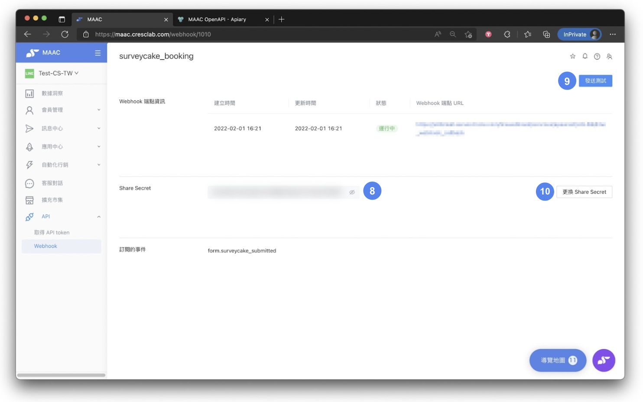Expand 會員管理 menu chevron

(99, 110)
